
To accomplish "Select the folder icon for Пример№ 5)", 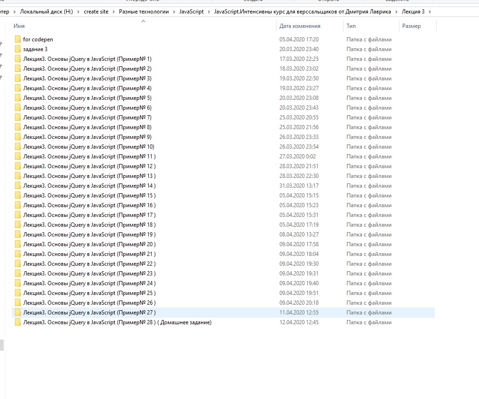I will coord(18,98).
